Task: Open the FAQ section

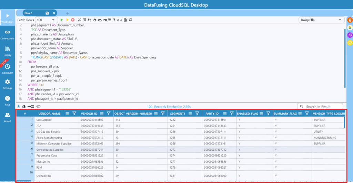Action: click(8, 100)
